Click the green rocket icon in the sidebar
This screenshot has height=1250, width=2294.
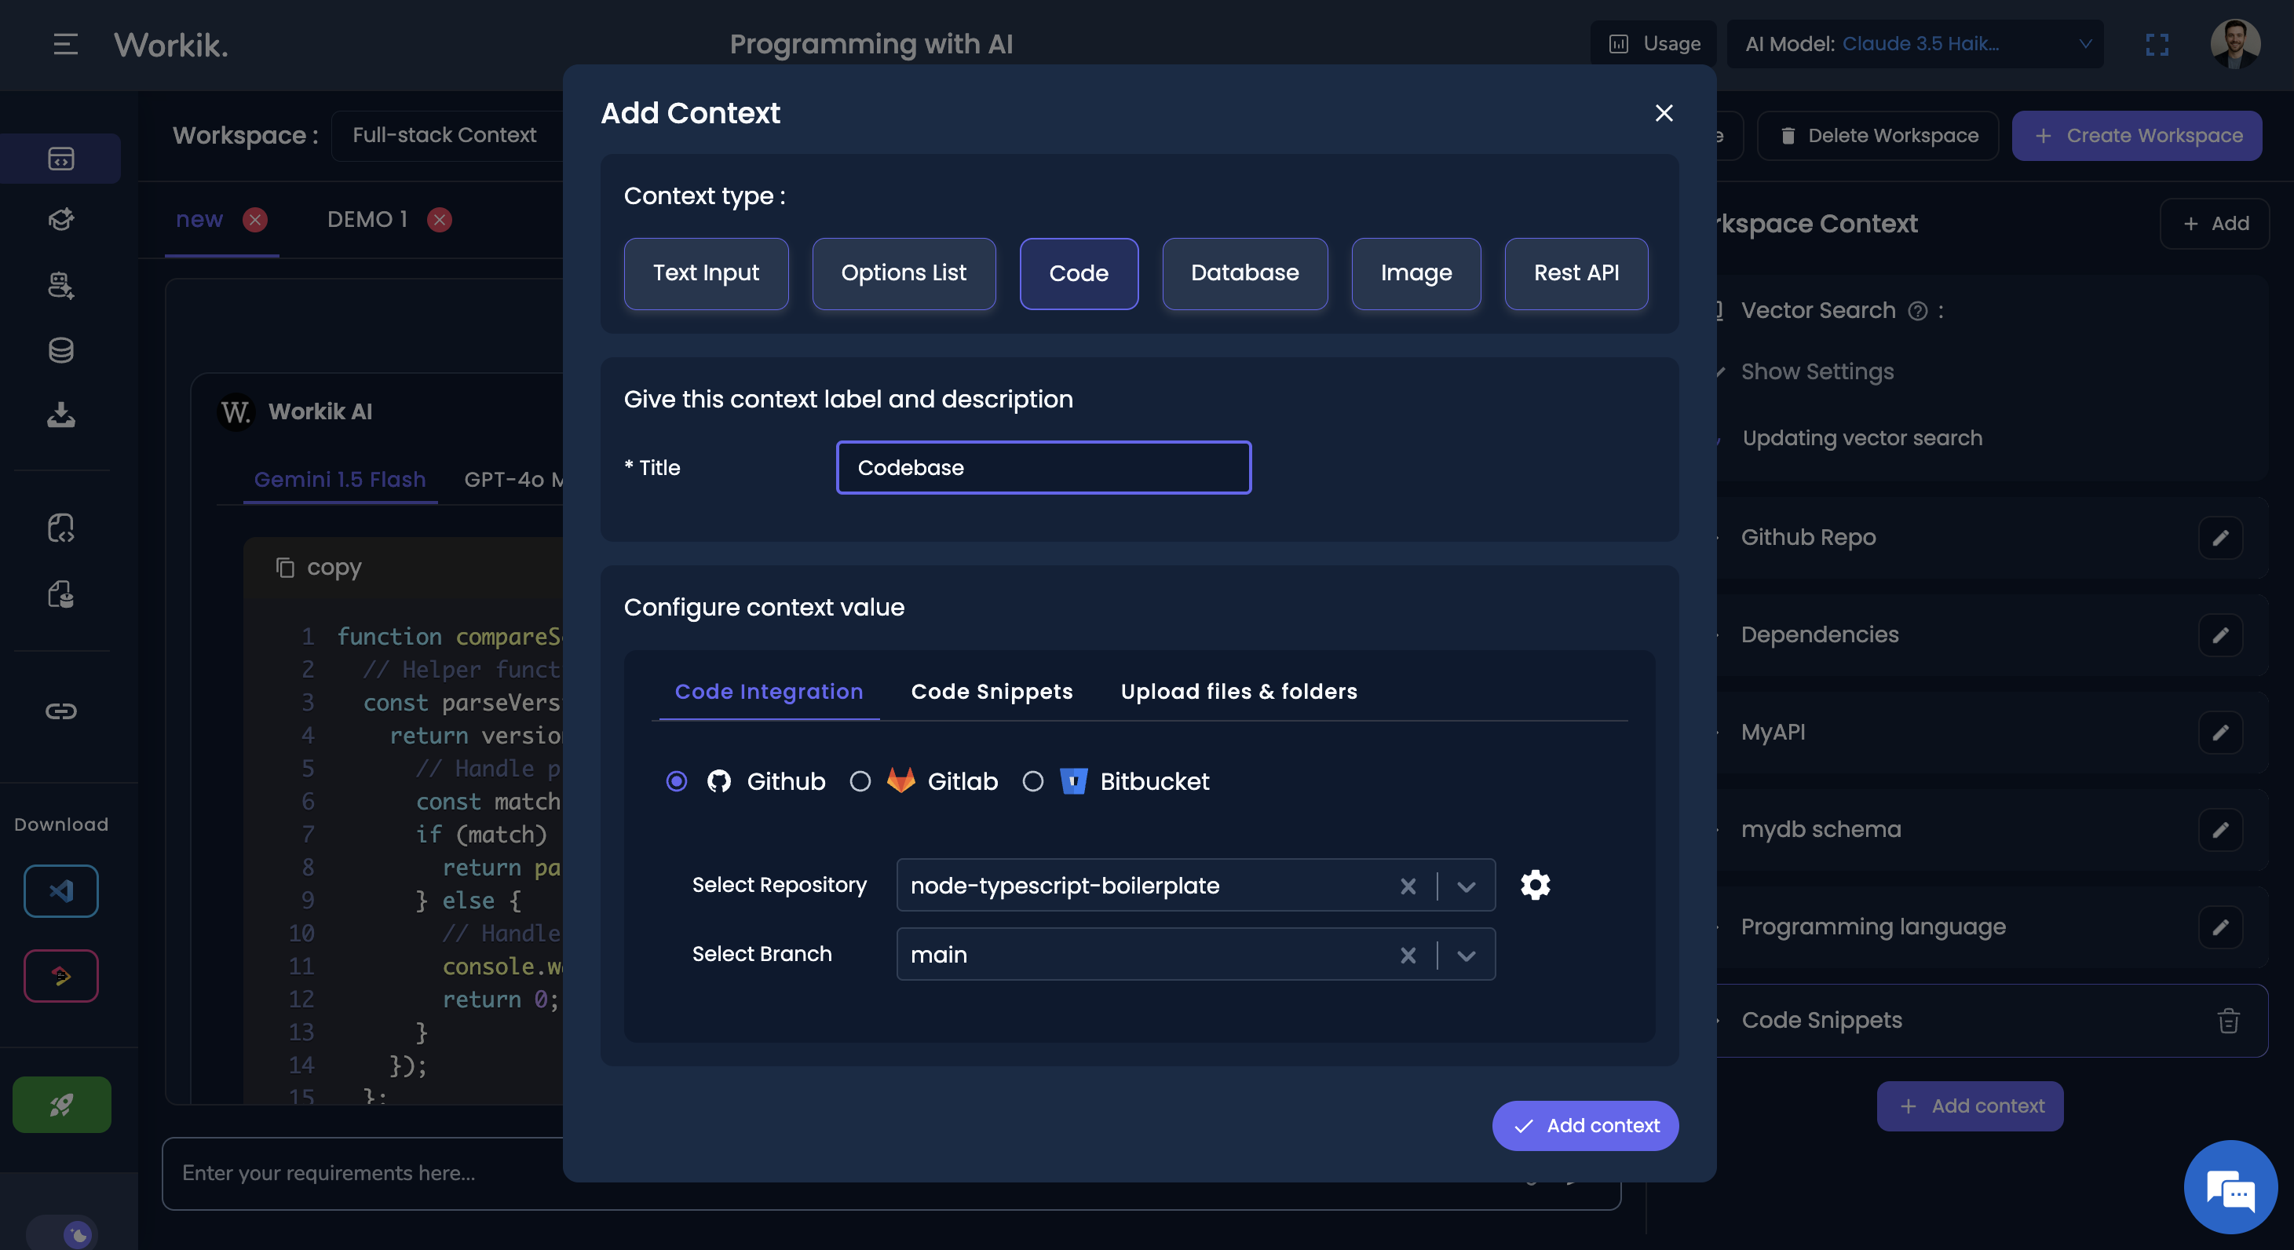click(60, 1105)
